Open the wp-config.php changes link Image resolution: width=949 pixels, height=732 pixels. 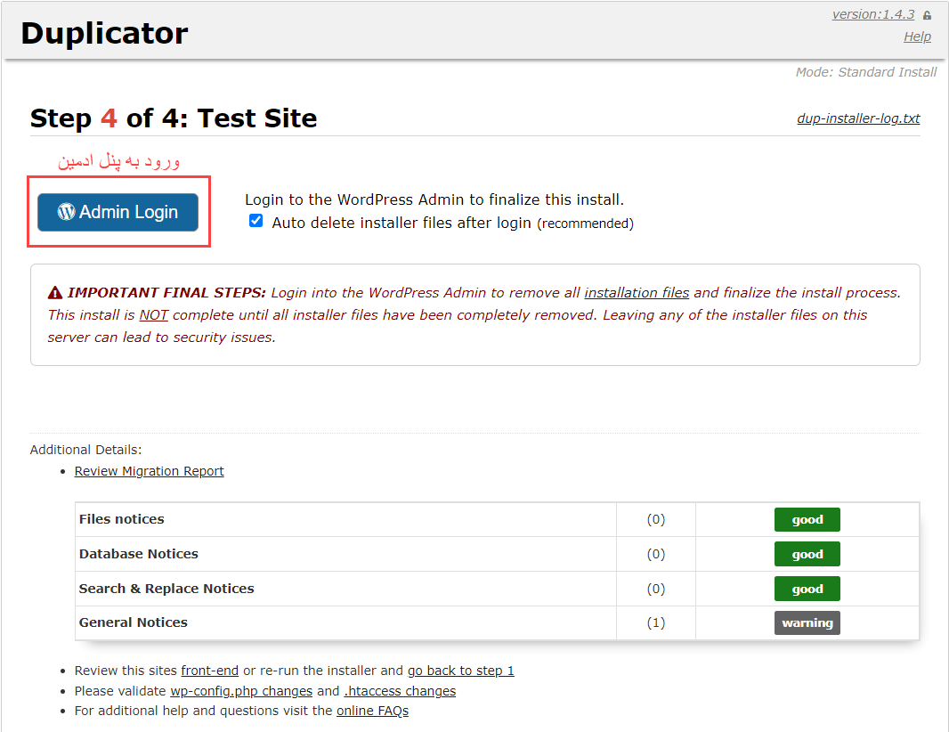[241, 691]
